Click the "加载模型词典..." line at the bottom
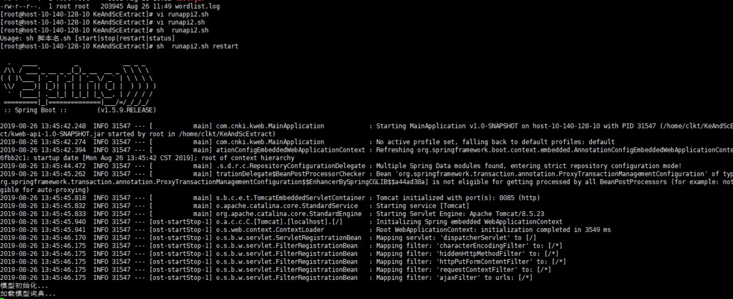This screenshot has height=299, width=733. click(28, 294)
